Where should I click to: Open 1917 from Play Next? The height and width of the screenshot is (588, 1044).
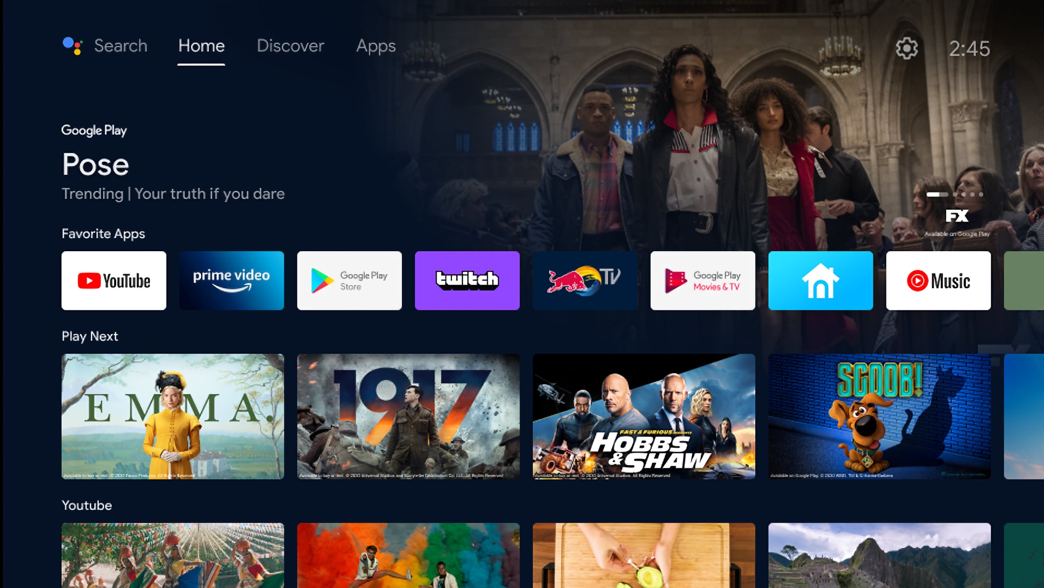pyautogui.click(x=409, y=416)
